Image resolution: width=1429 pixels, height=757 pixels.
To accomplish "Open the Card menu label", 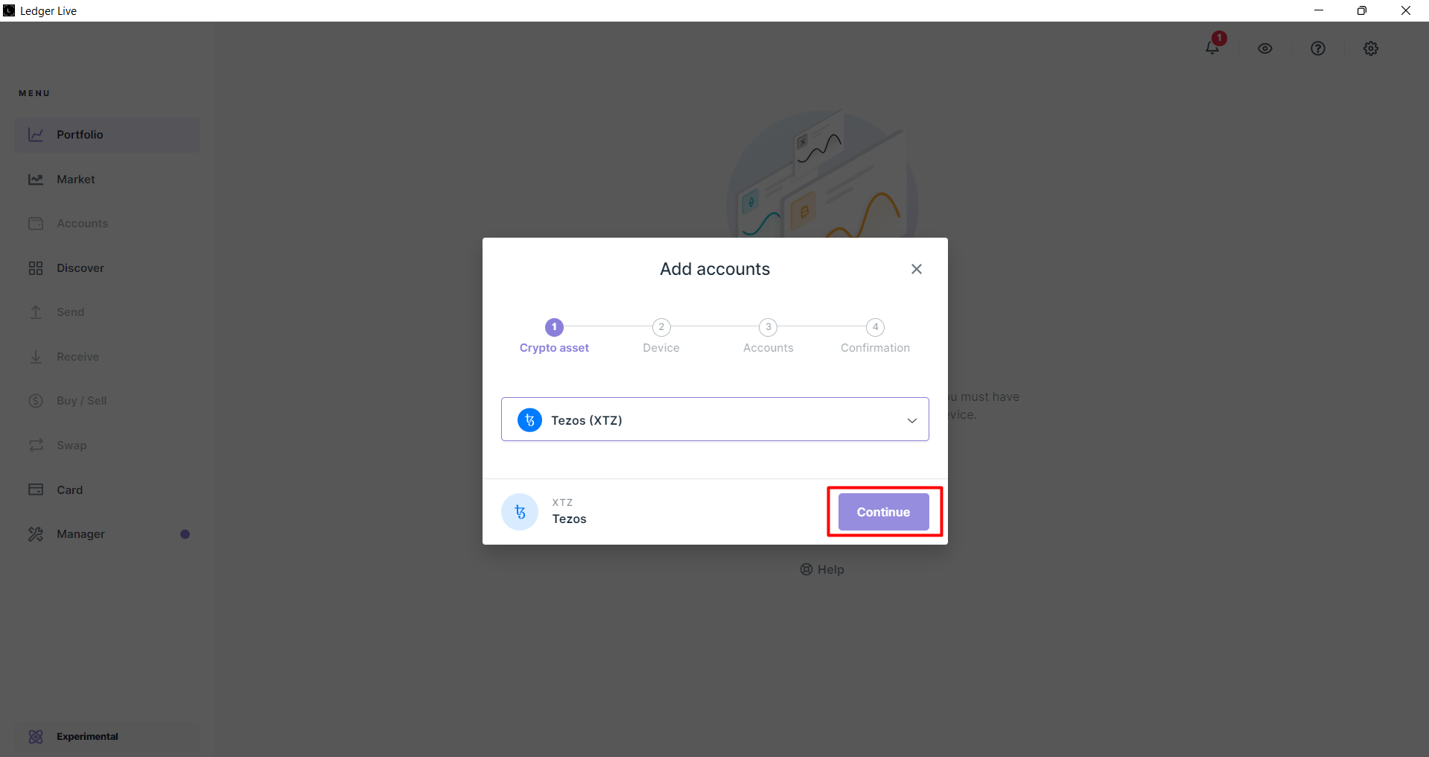I will click(70, 490).
